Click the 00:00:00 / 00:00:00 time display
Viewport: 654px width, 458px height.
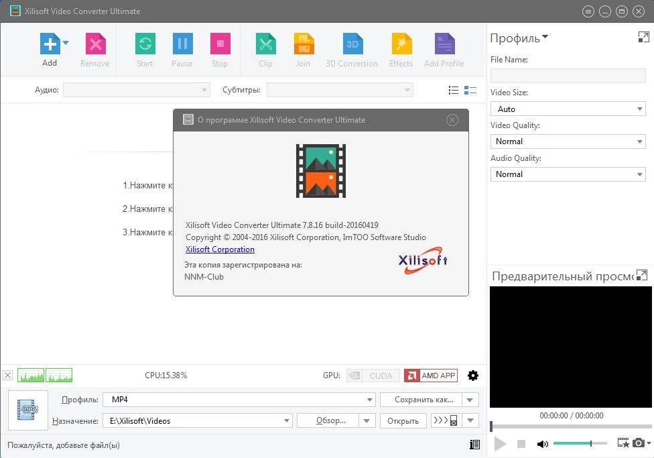pos(572,415)
